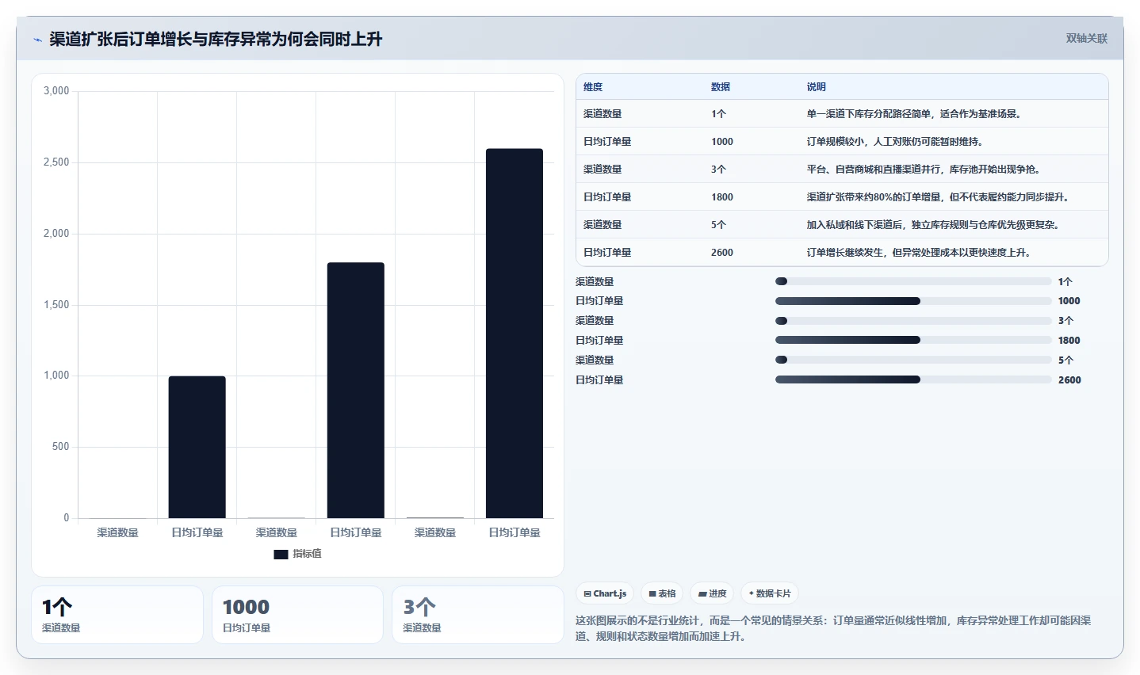Image resolution: width=1140 pixels, height=675 pixels.
Task: Click the 表格 chip
Action: click(x=662, y=593)
